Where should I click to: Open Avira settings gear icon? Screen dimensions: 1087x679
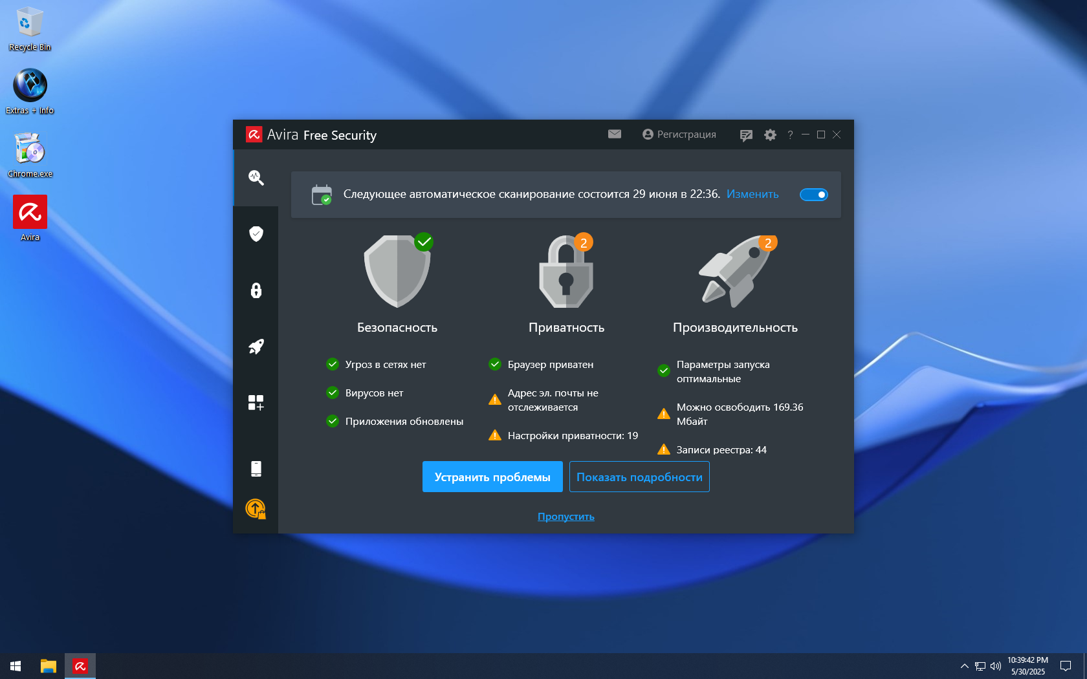tap(770, 135)
